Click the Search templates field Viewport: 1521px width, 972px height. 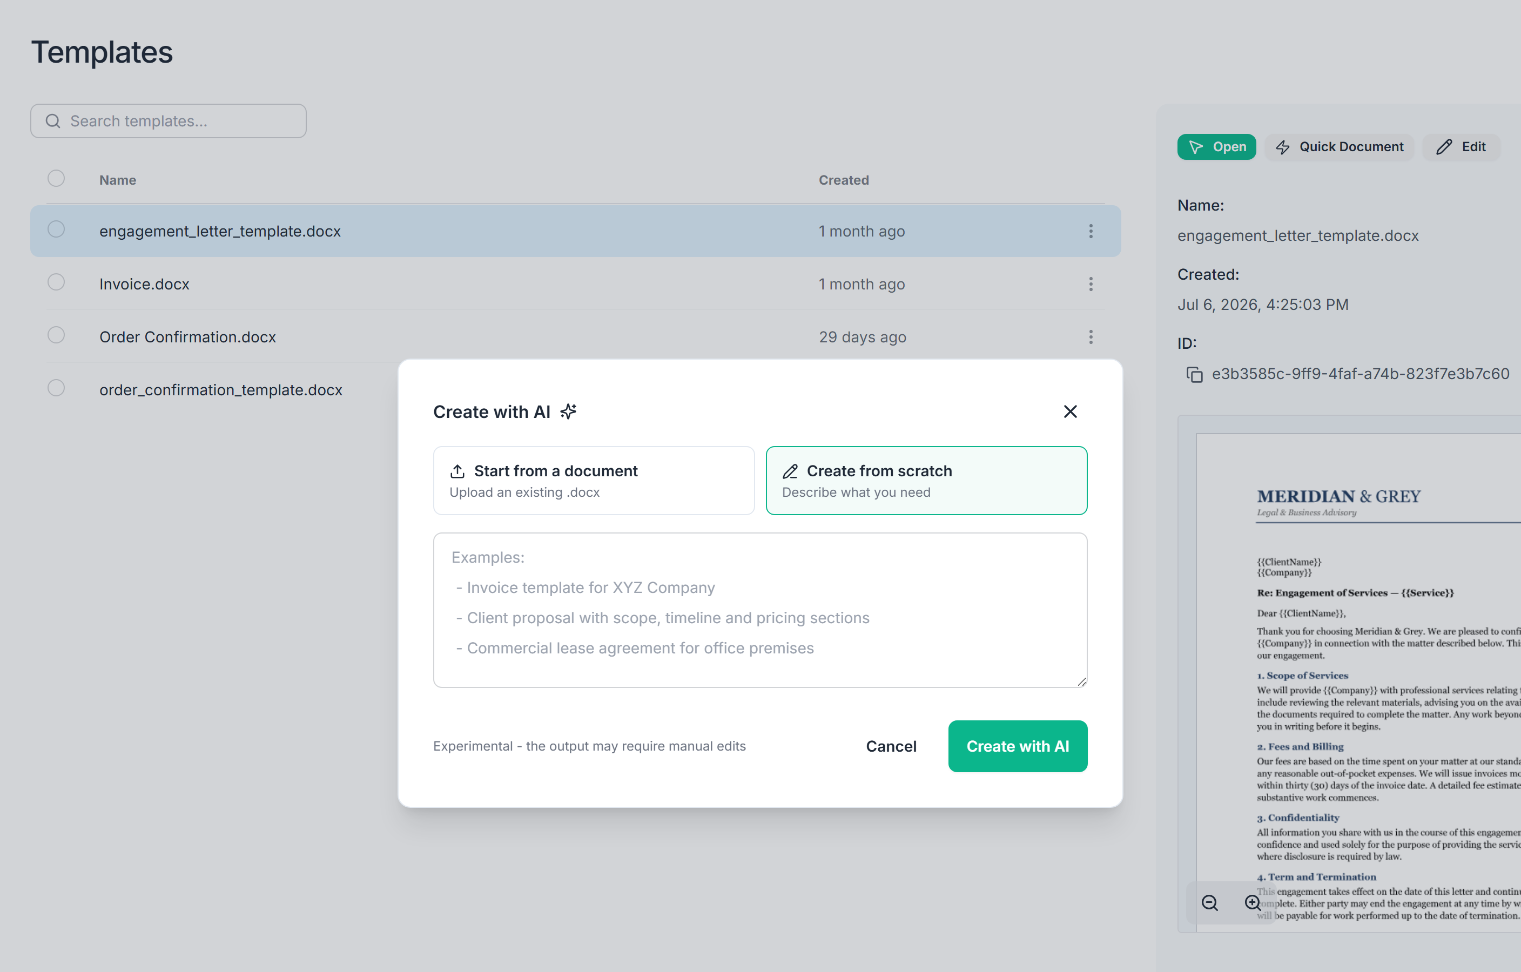[169, 122]
